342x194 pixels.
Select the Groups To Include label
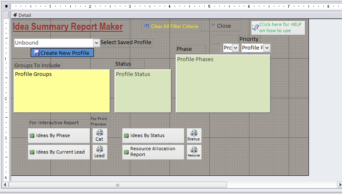38,65
